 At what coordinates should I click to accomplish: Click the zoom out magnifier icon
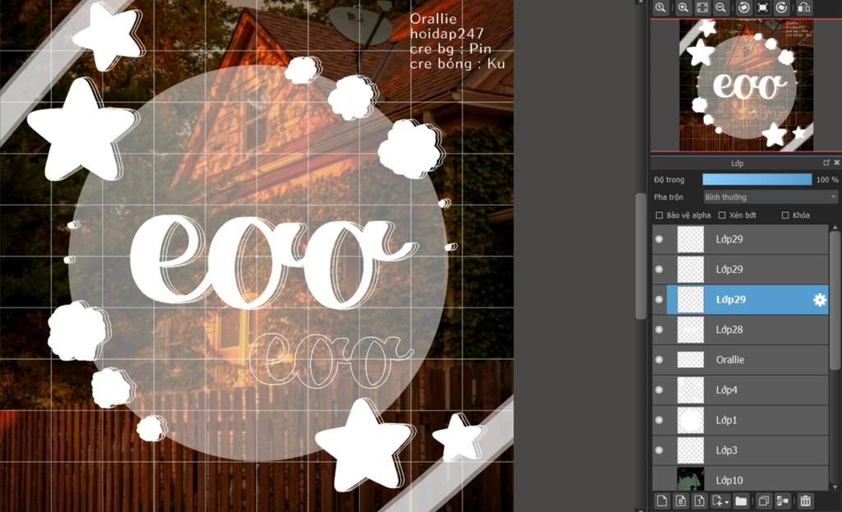tap(721, 7)
